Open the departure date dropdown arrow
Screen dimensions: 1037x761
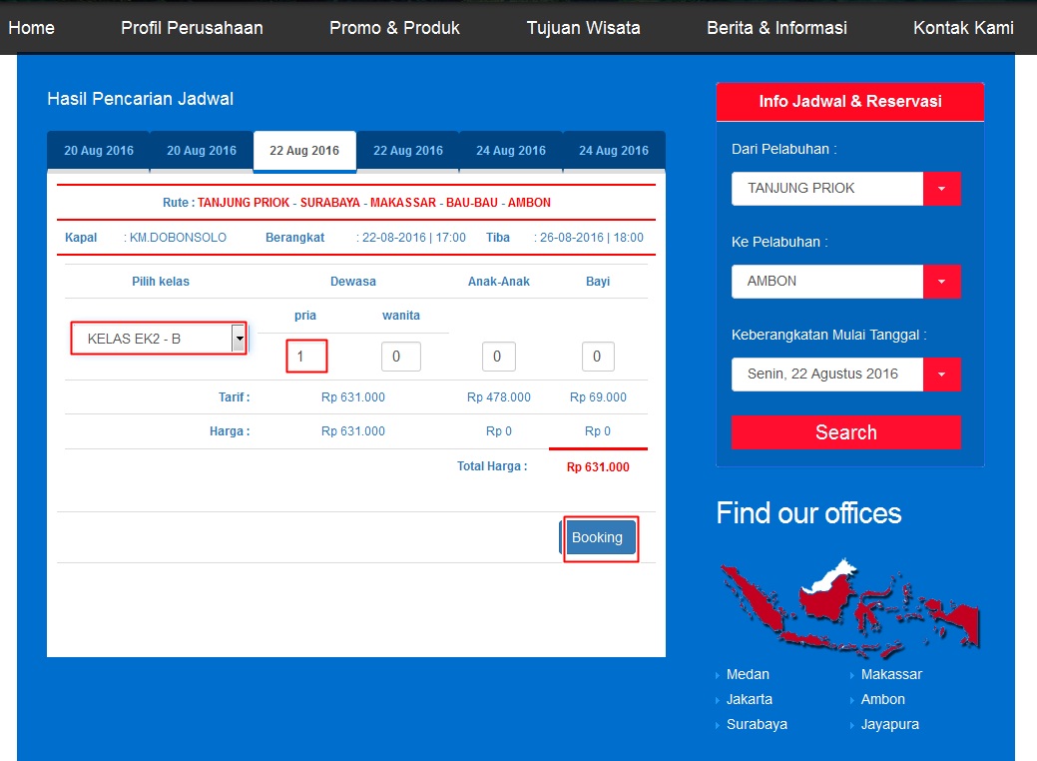(943, 374)
